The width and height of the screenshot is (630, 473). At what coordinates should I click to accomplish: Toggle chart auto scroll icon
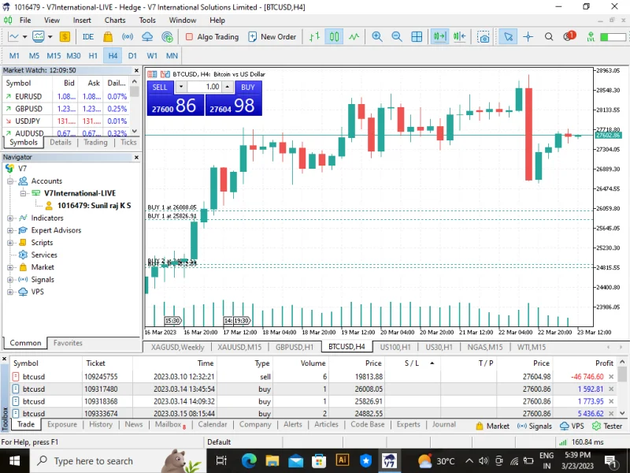[439, 36]
